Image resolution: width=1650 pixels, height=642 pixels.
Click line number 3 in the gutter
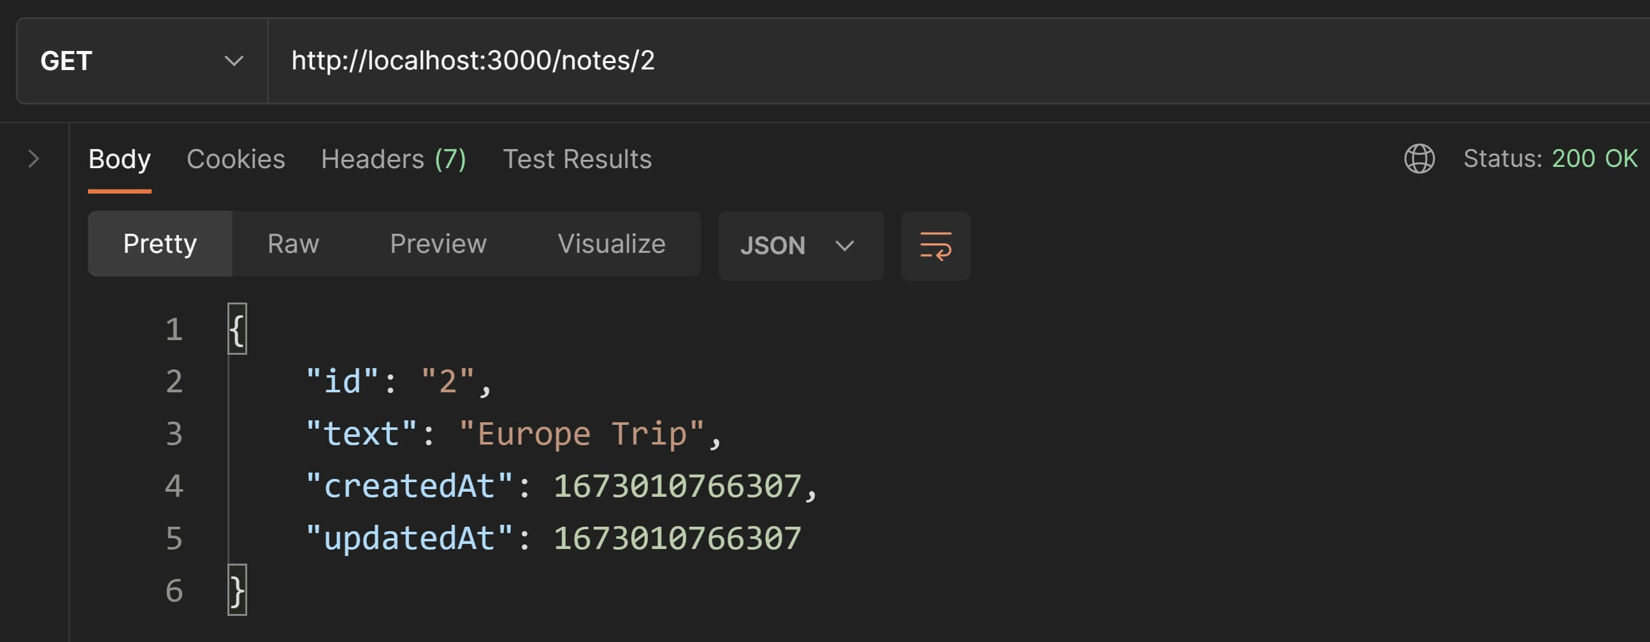tap(174, 434)
